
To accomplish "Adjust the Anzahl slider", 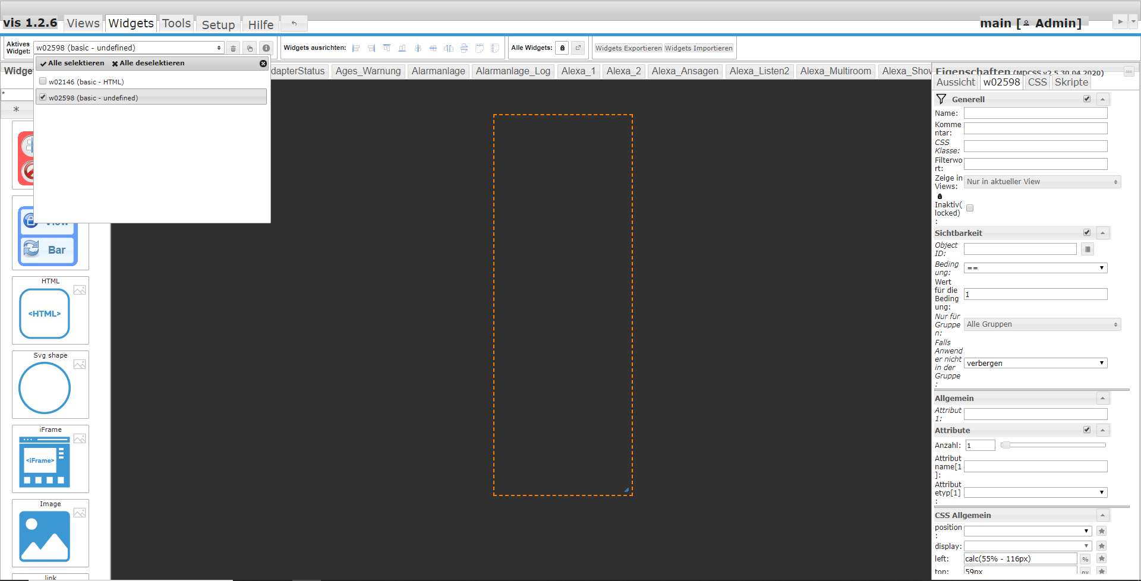I will pos(1053,445).
